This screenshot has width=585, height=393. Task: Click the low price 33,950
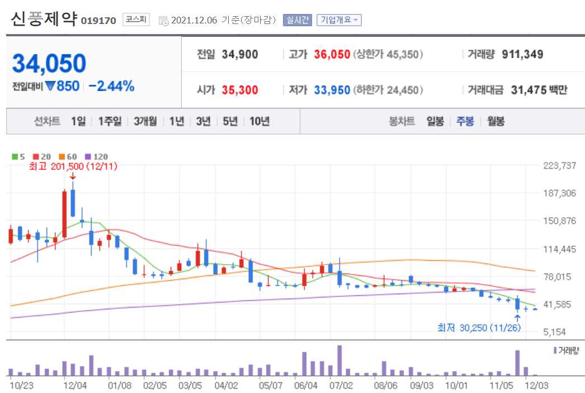click(x=332, y=90)
